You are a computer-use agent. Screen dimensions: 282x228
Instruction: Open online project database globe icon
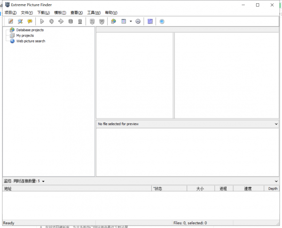(113, 22)
